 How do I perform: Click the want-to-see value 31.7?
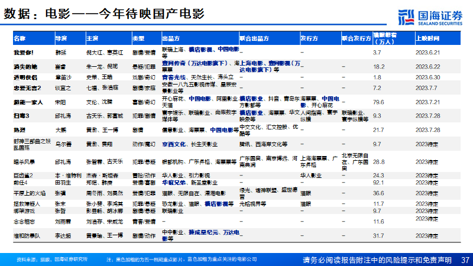coord(378,236)
